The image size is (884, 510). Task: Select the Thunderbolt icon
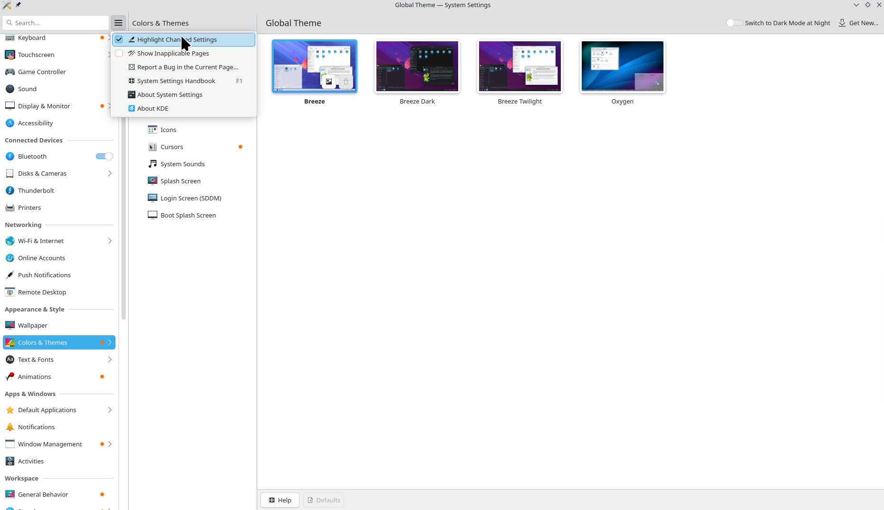(10, 190)
